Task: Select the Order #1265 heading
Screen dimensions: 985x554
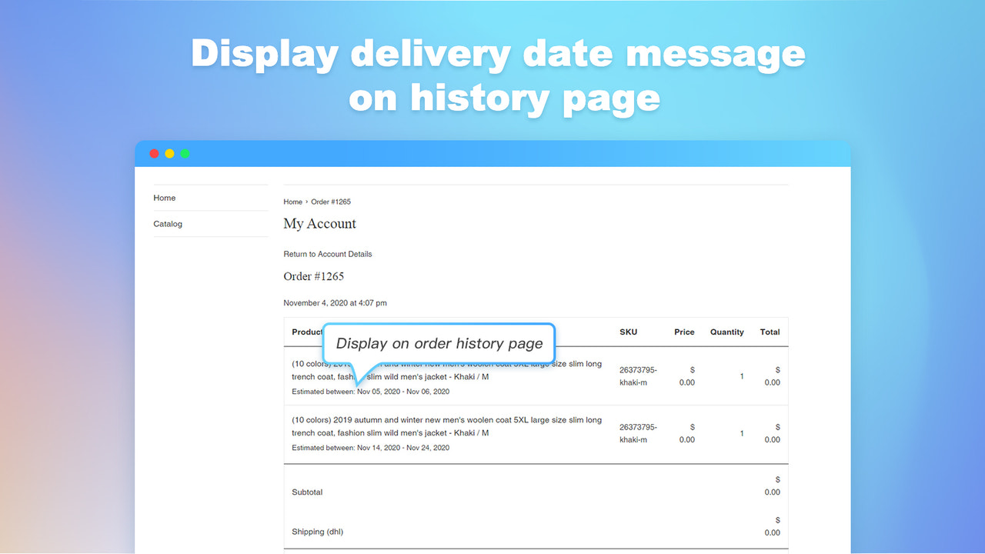Action: point(314,276)
